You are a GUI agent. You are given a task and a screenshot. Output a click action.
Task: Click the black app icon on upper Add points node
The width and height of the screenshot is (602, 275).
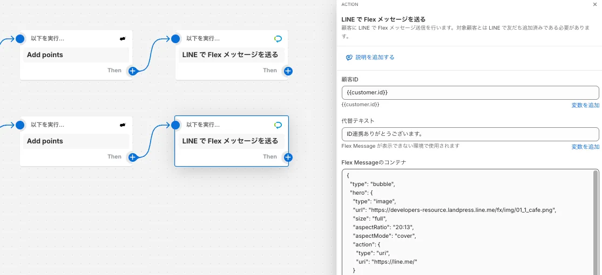pyautogui.click(x=123, y=39)
